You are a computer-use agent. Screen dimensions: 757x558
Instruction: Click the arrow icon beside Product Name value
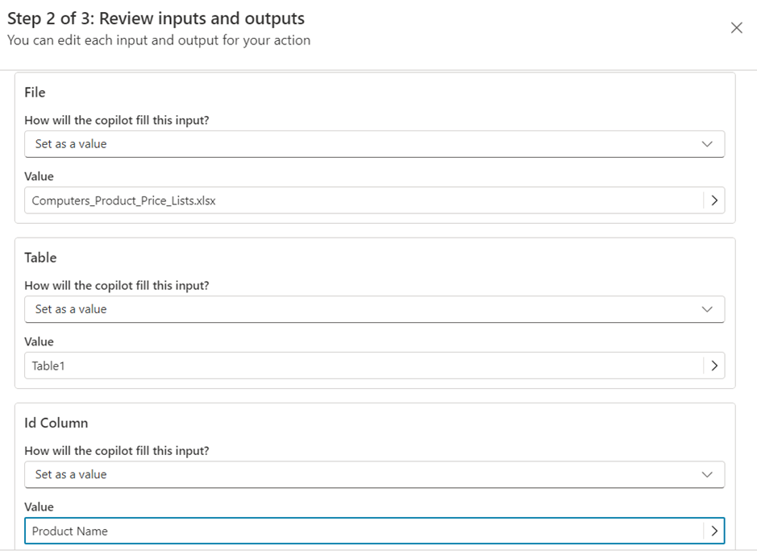(x=714, y=531)
